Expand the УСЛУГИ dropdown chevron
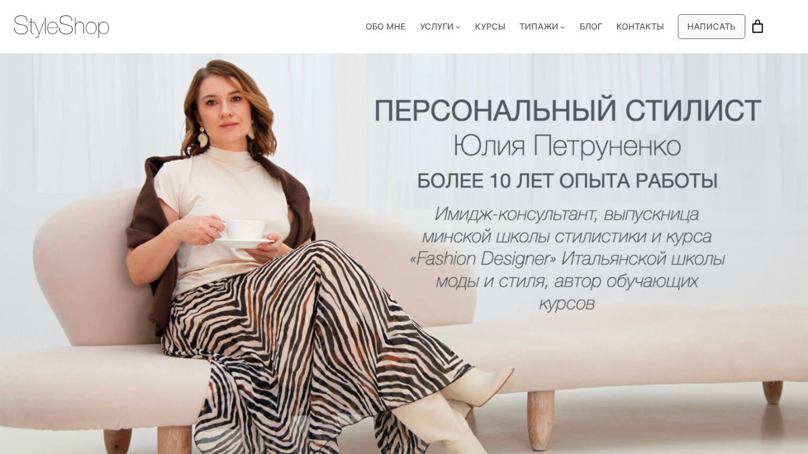Screen dimensions: 808x454 point(458,27)
